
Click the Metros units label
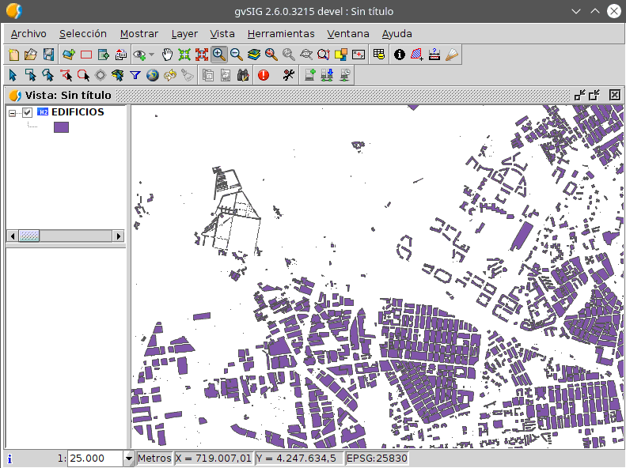pos(154,459)
